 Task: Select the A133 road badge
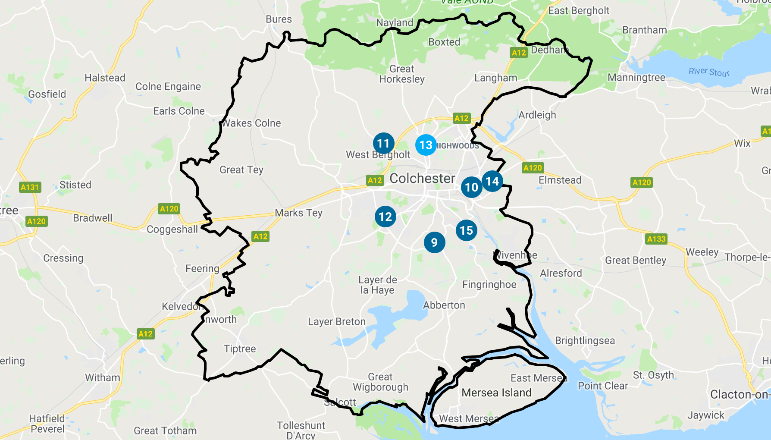point(656,239)
